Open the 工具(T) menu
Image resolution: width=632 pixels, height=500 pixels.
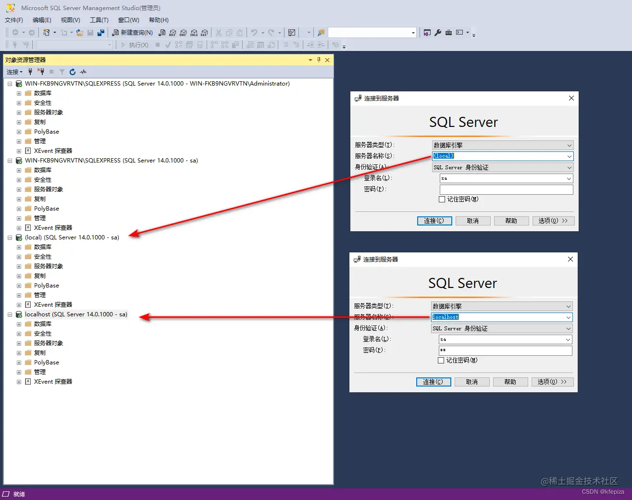pyautogui.click(x=99, y=20)
